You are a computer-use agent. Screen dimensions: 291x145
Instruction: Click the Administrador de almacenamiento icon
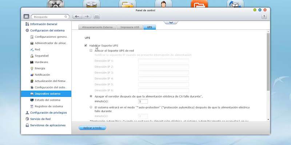pyautogui.click(x=32, y=43)
